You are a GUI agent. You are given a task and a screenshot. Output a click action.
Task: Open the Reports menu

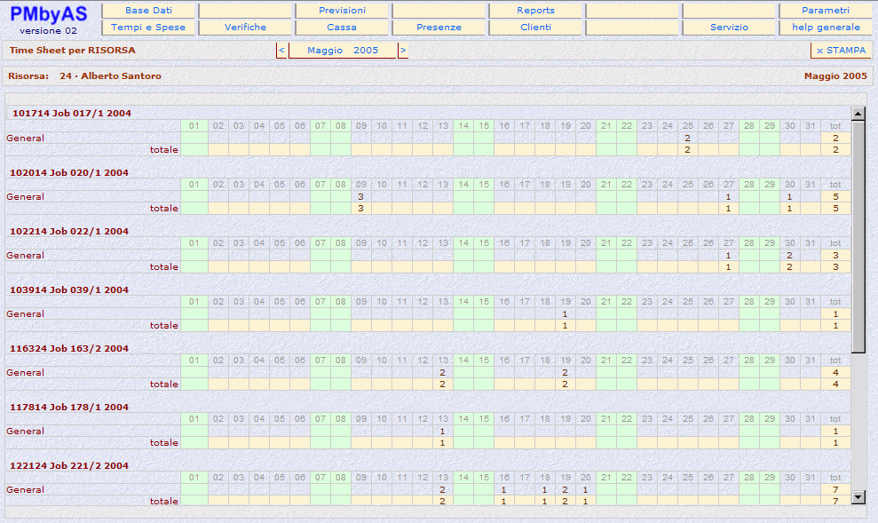tap(535, 11)
